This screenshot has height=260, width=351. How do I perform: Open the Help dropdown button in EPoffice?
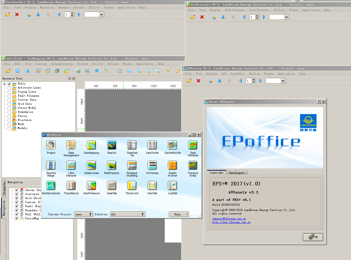[x=179, y=214]
